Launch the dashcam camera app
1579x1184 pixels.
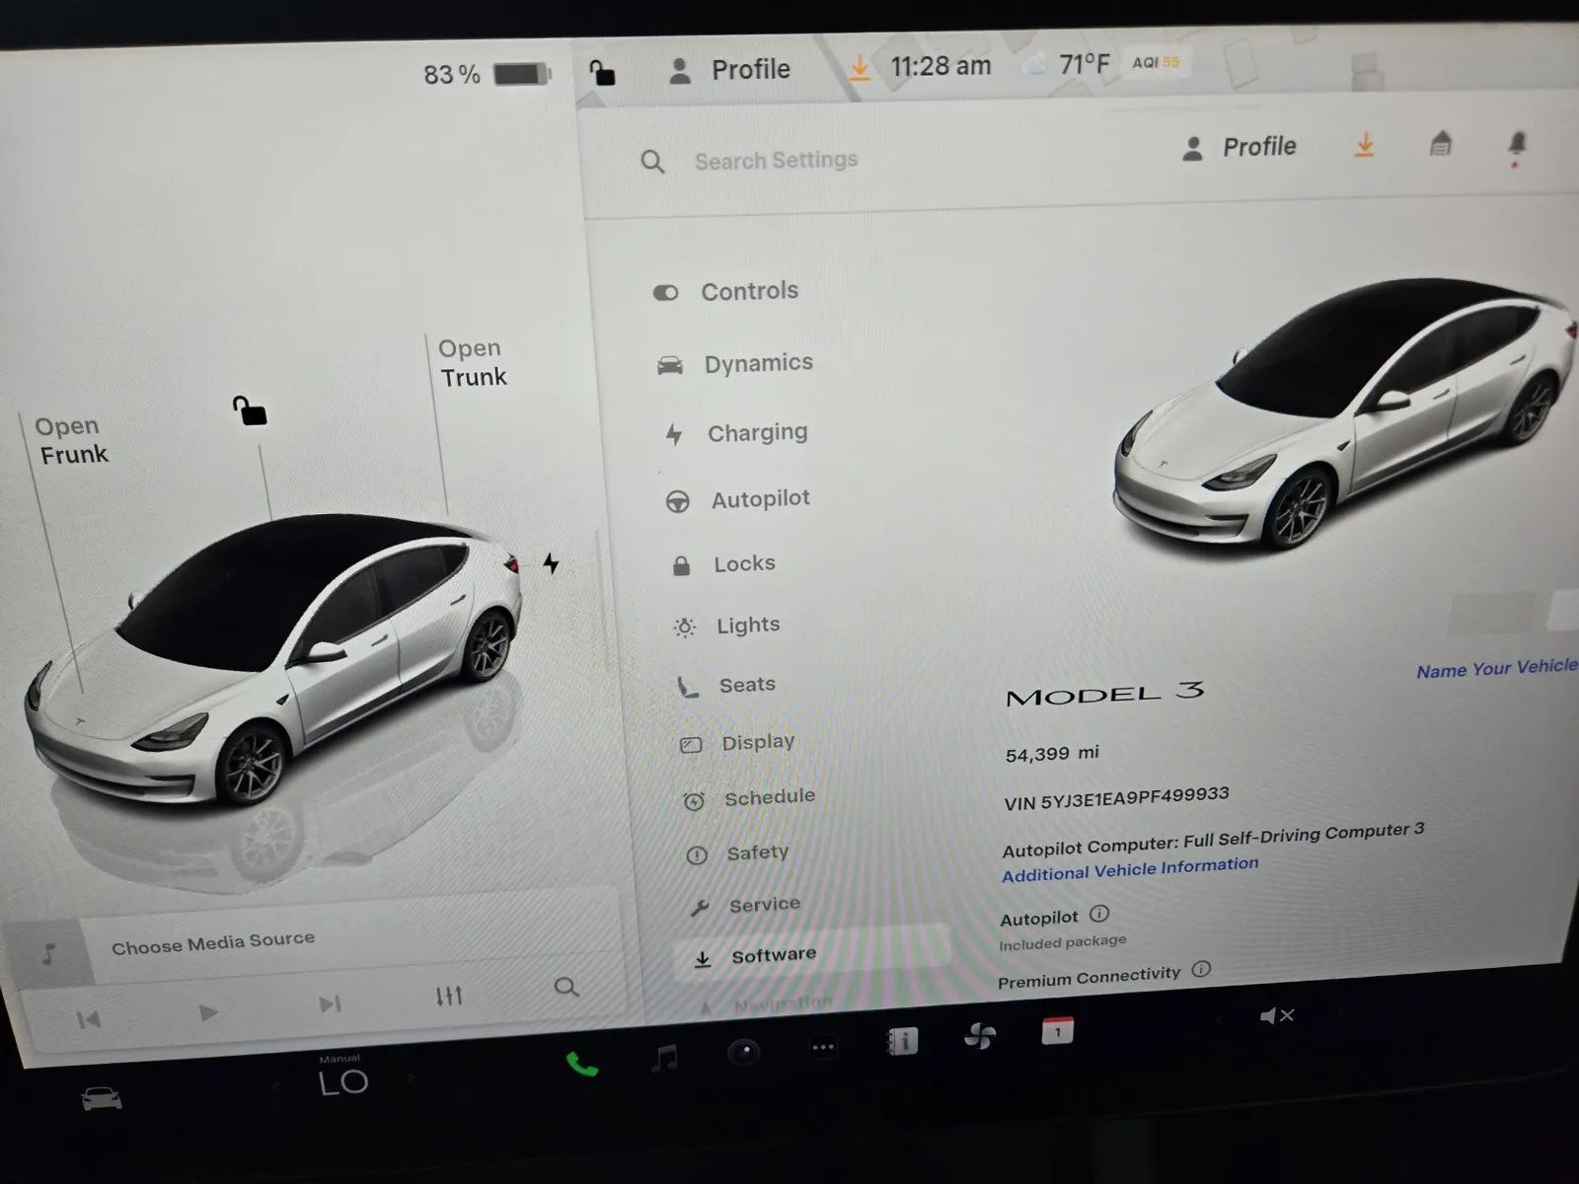tap(743, 1053)
